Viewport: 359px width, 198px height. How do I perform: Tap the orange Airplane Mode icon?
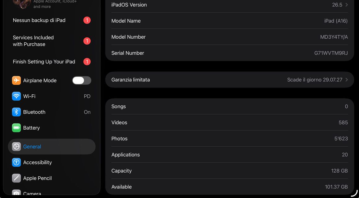click(16, 80)
